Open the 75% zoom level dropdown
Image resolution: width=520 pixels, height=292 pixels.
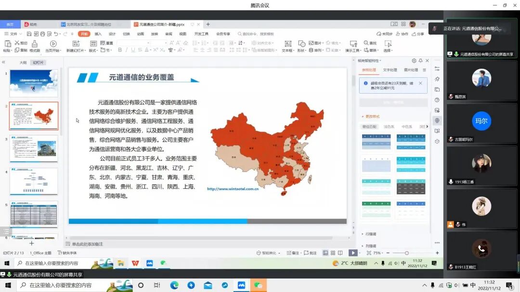378,253
